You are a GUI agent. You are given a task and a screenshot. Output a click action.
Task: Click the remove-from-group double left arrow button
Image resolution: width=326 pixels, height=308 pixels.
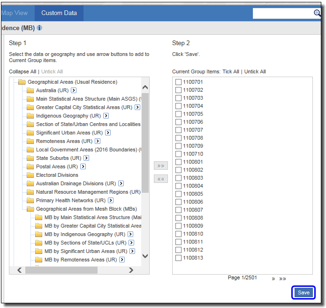tap(161, 179)
